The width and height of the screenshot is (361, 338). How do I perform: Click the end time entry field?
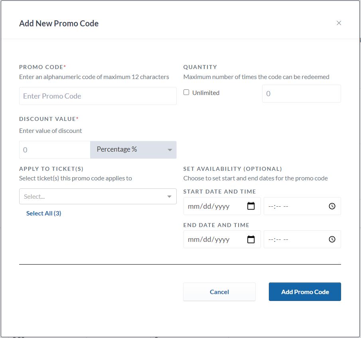(x=295, y=239)
